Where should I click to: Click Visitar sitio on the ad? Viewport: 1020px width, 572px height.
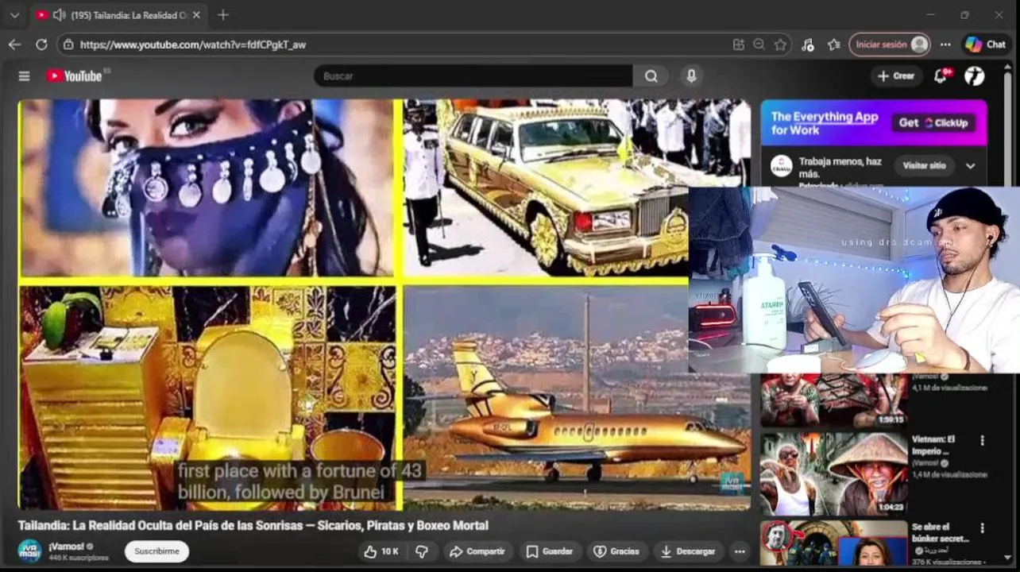924,165
